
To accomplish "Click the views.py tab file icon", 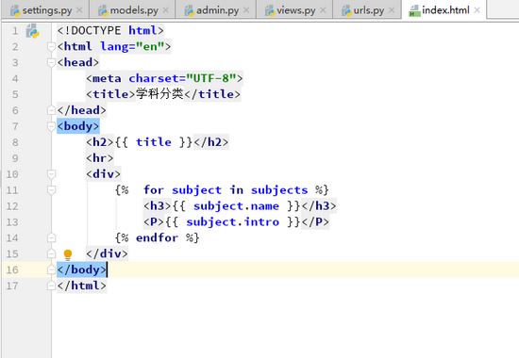I will [x=270, y=11].
